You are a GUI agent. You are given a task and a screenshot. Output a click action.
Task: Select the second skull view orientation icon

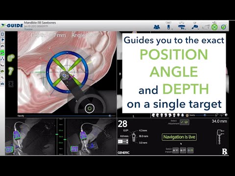(x=158, y=115)
